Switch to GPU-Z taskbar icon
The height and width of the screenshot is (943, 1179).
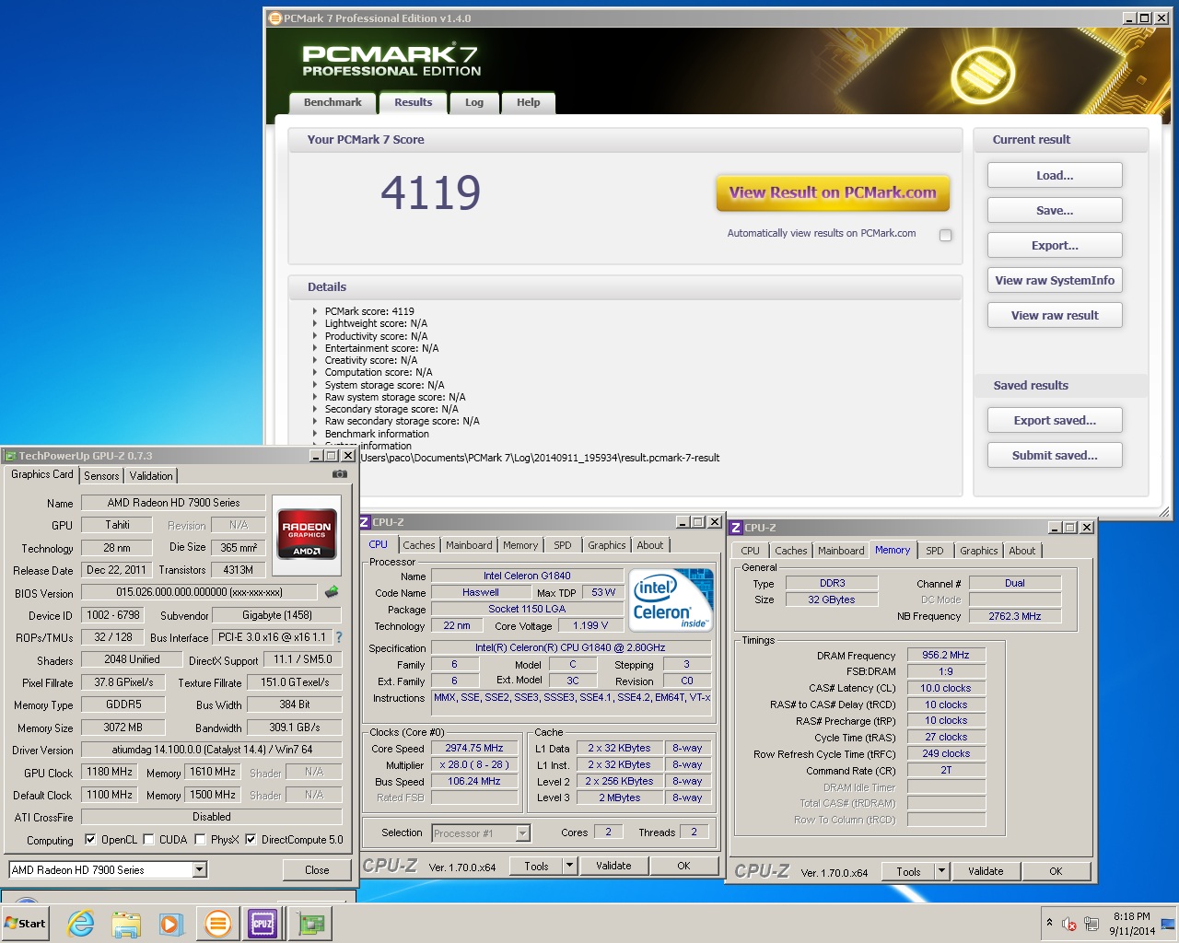[x=311, y=923]
